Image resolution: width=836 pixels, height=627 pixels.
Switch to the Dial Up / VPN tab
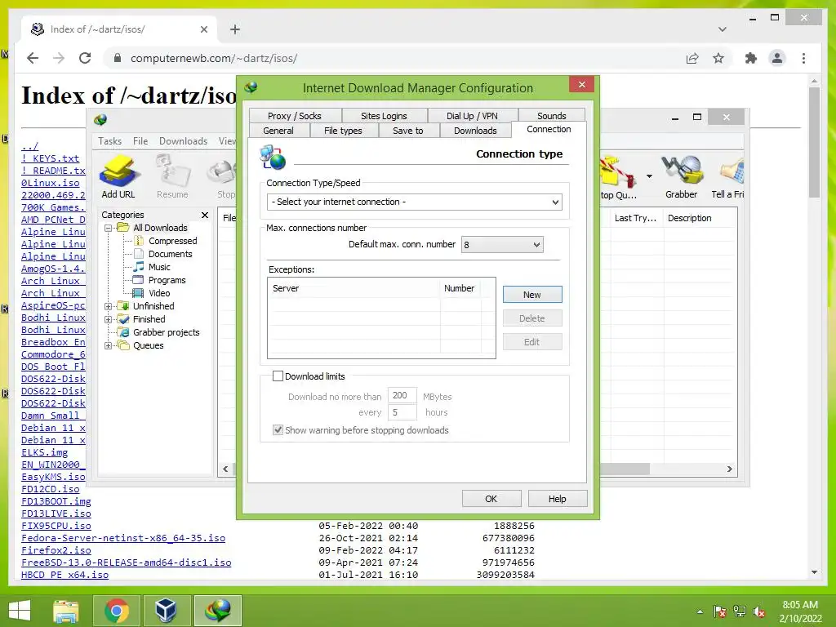click(472, 116)
